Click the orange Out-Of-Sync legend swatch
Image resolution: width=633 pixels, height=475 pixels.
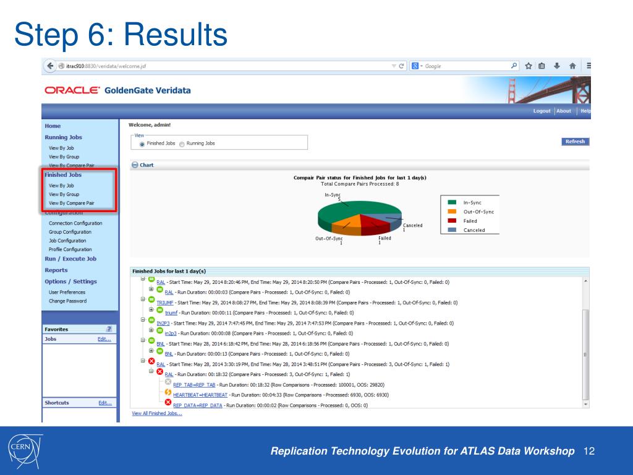click(x=452, y=212)
